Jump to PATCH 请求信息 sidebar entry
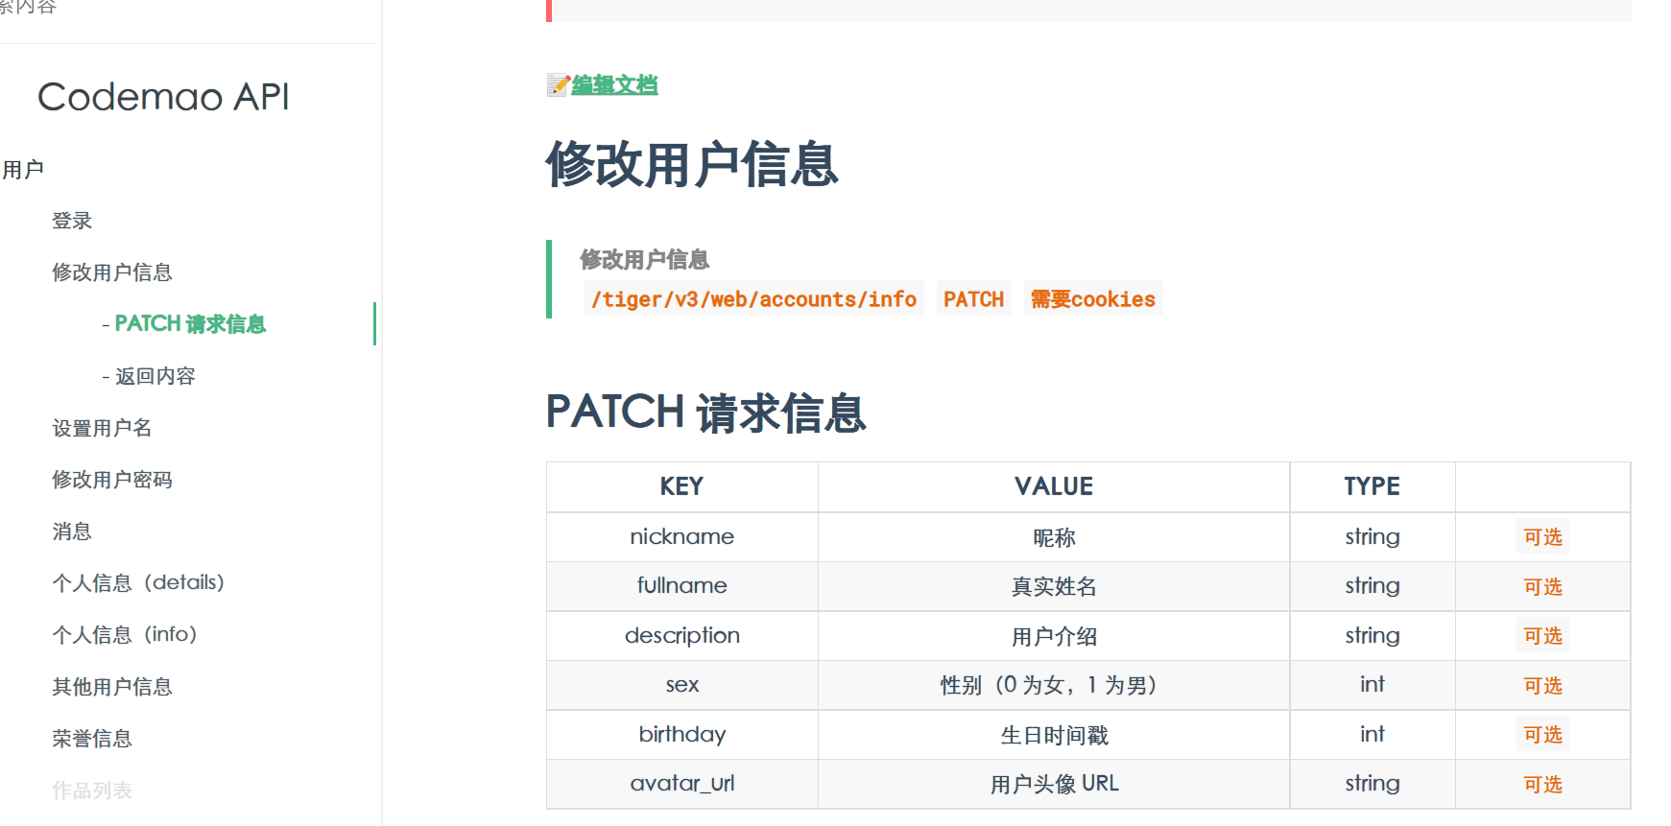This screenshot has height=826, width=1671. [190, 324]
